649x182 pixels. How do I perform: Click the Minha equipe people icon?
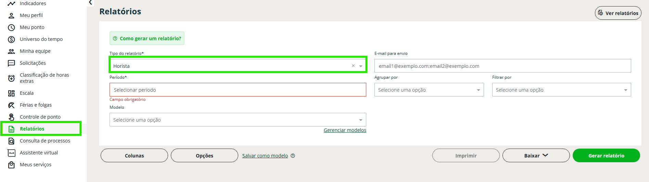pyautogui.click(x=11, y=51)
